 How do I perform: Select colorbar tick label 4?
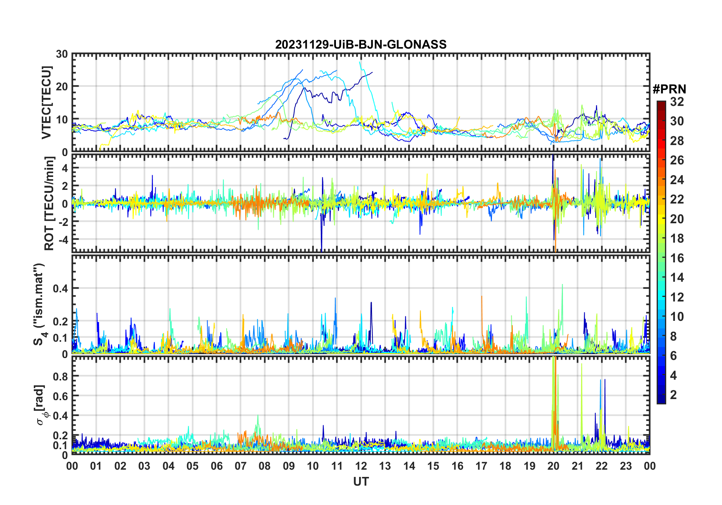coord(673,375)
